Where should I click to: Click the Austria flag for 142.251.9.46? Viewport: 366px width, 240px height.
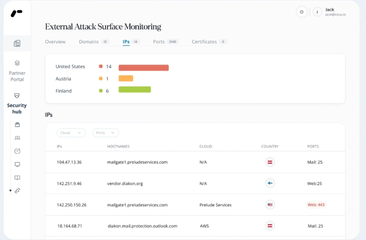pyautogui.click(x=270, y=183)
